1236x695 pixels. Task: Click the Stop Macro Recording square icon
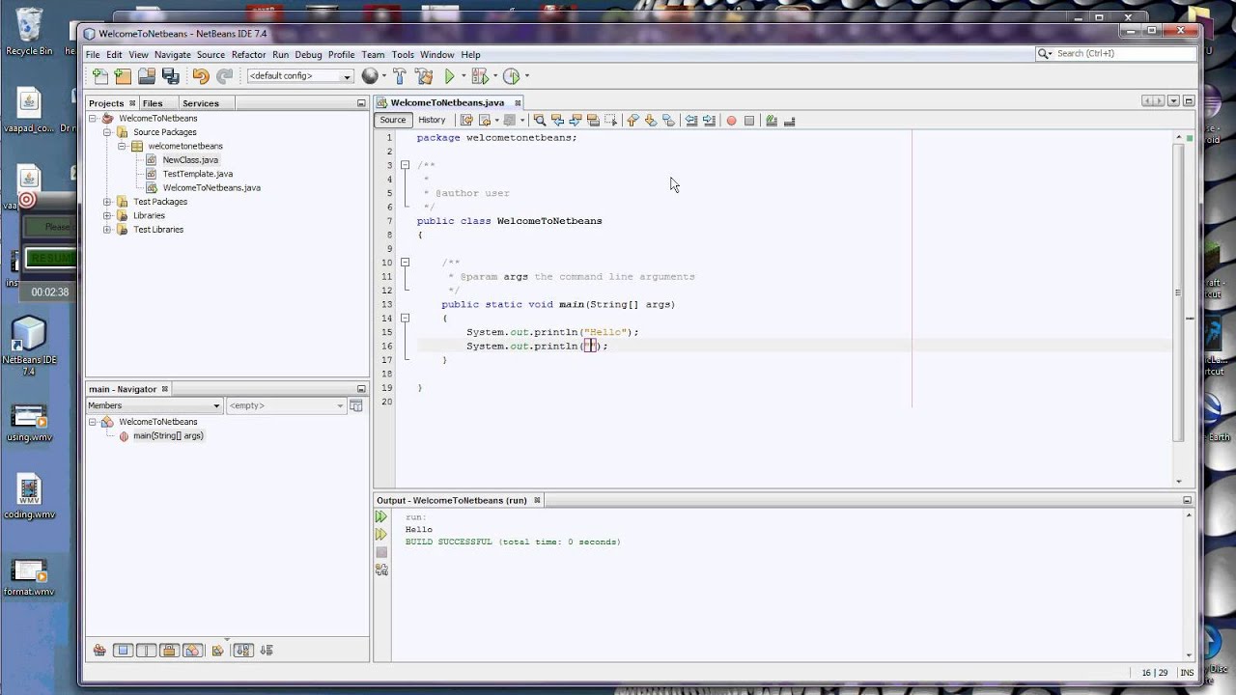(749, 121)
